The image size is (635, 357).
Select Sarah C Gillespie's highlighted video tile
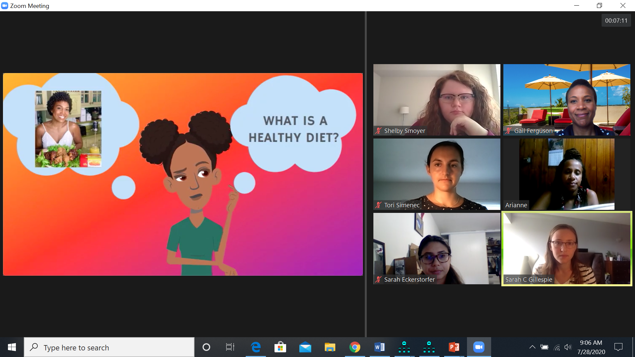(x=567, y=249)
